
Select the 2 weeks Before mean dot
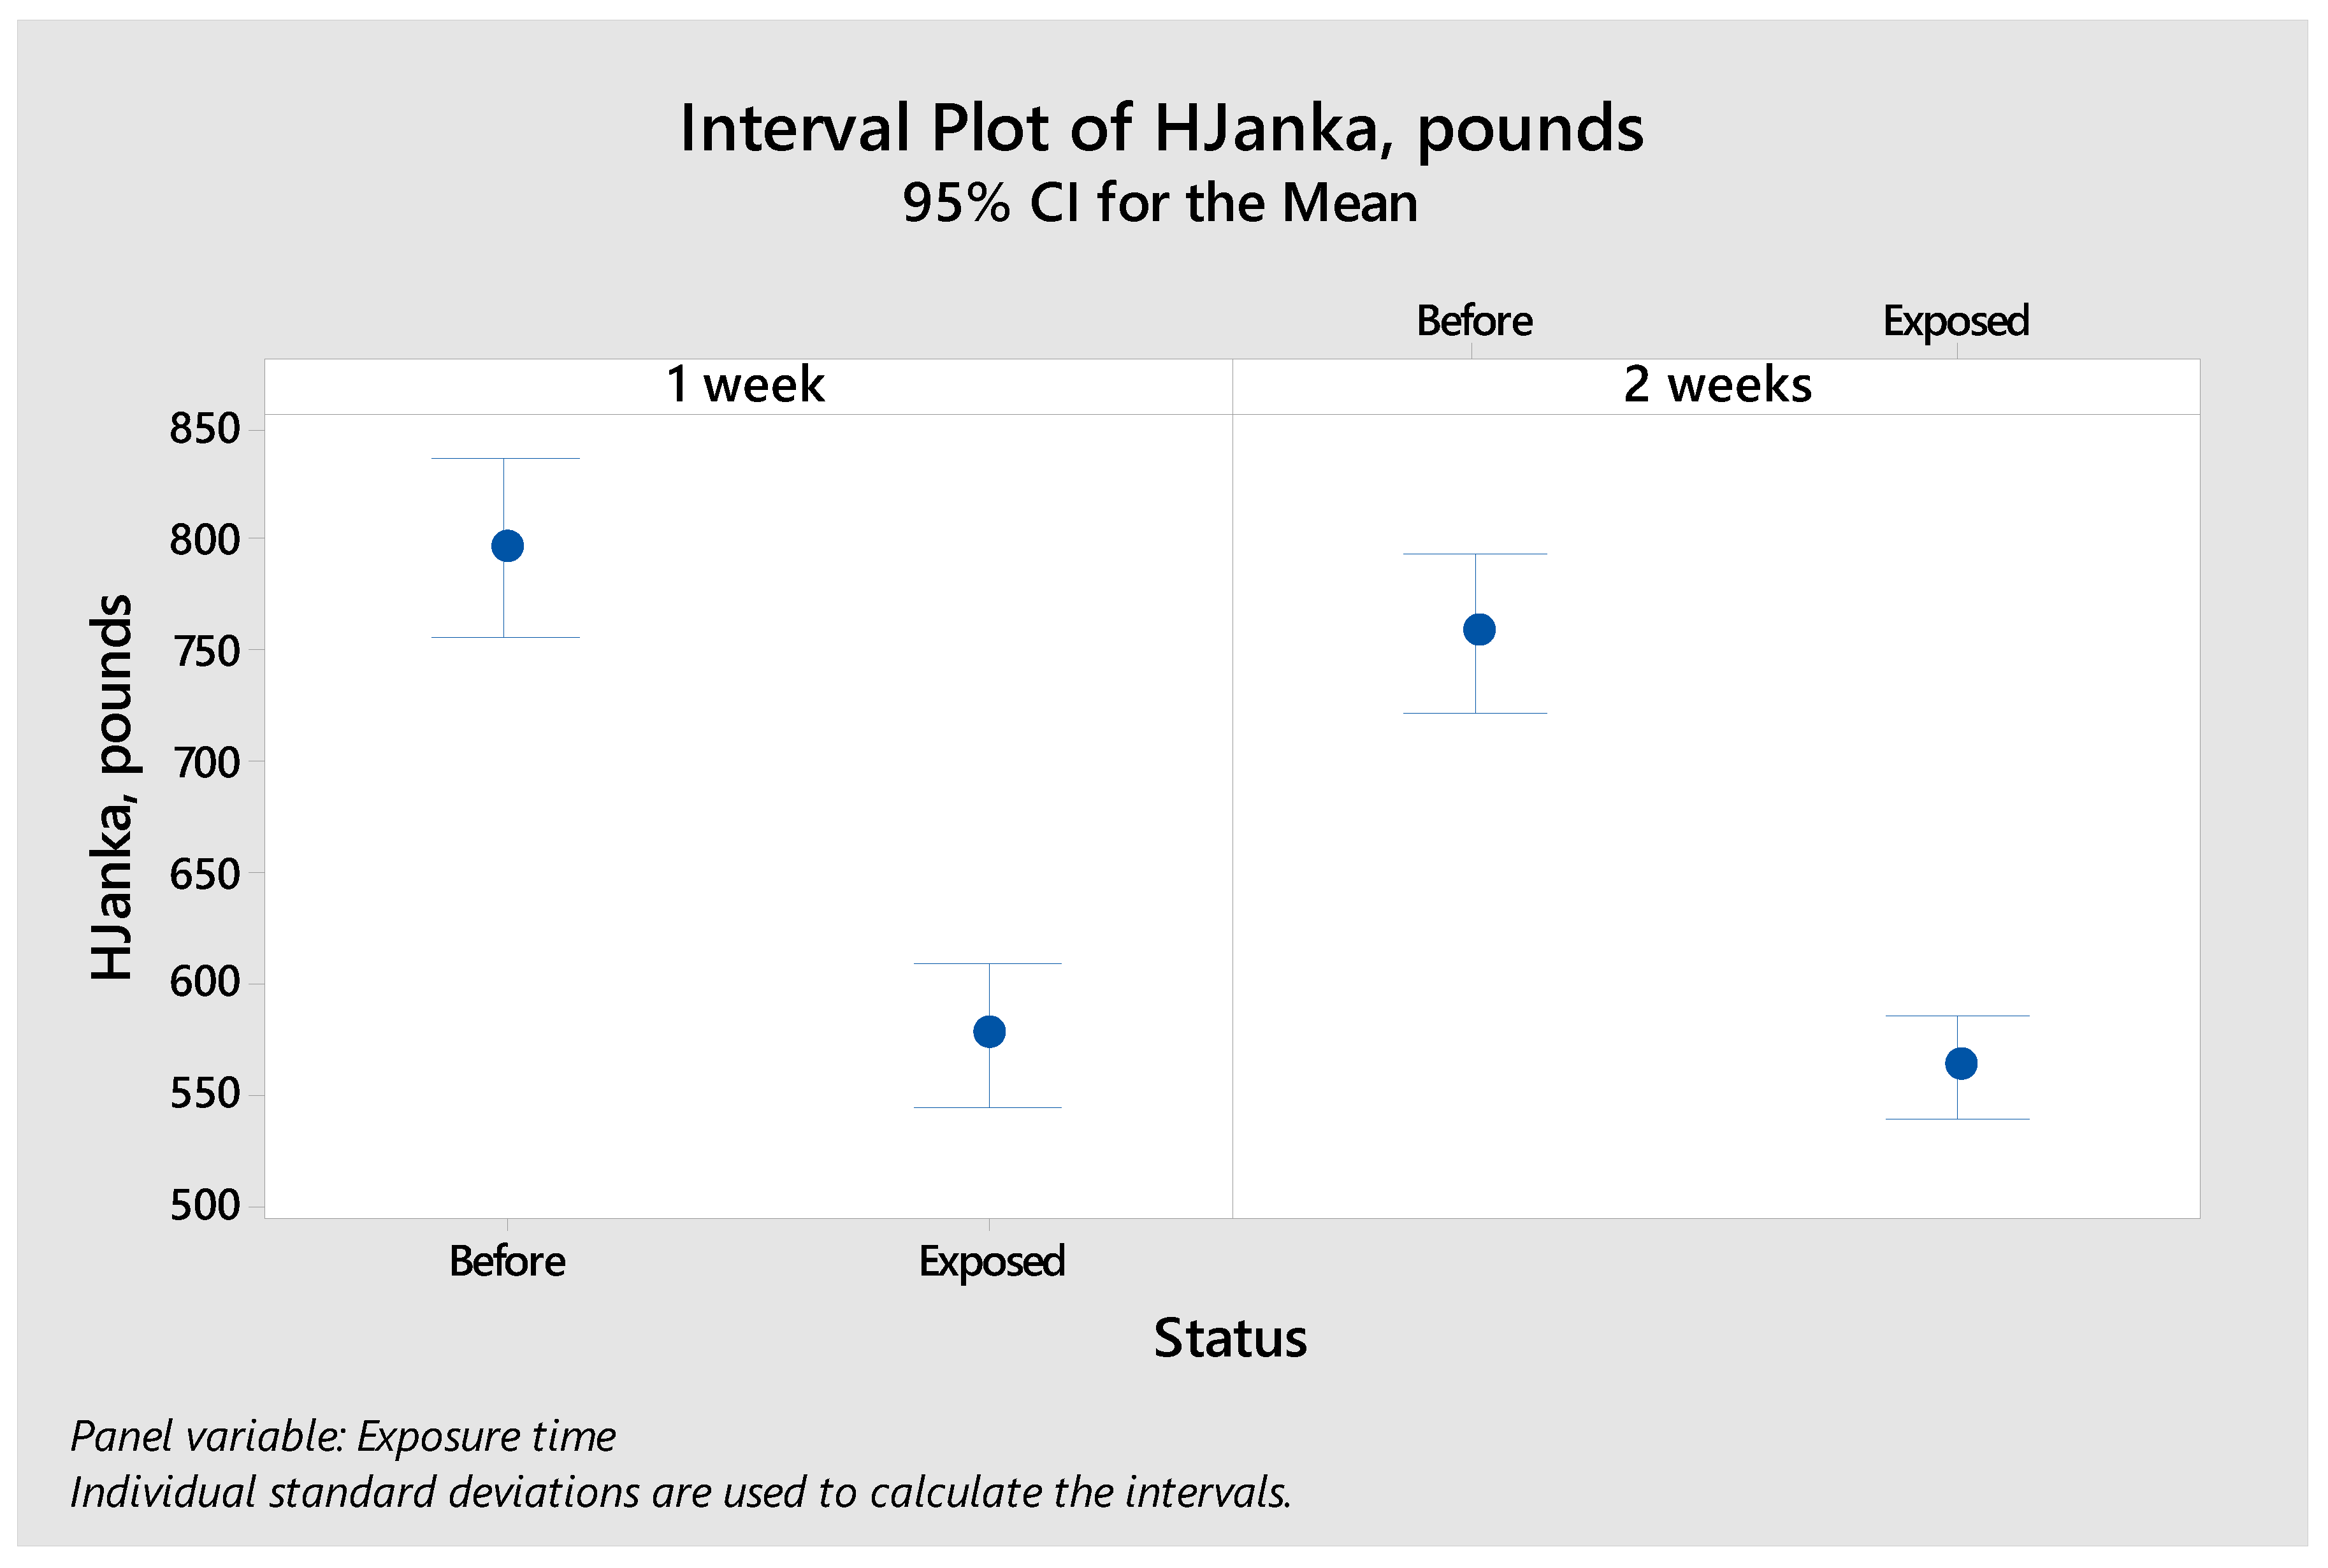[1478, 630]
